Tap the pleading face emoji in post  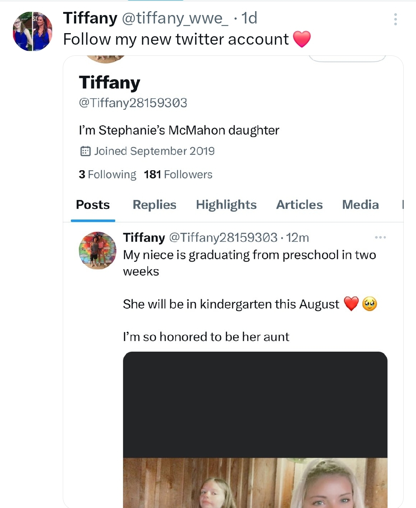[369, 304]
